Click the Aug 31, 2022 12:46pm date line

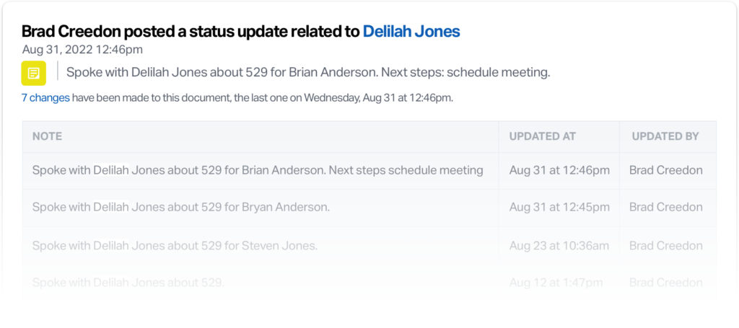click(82, 50)
